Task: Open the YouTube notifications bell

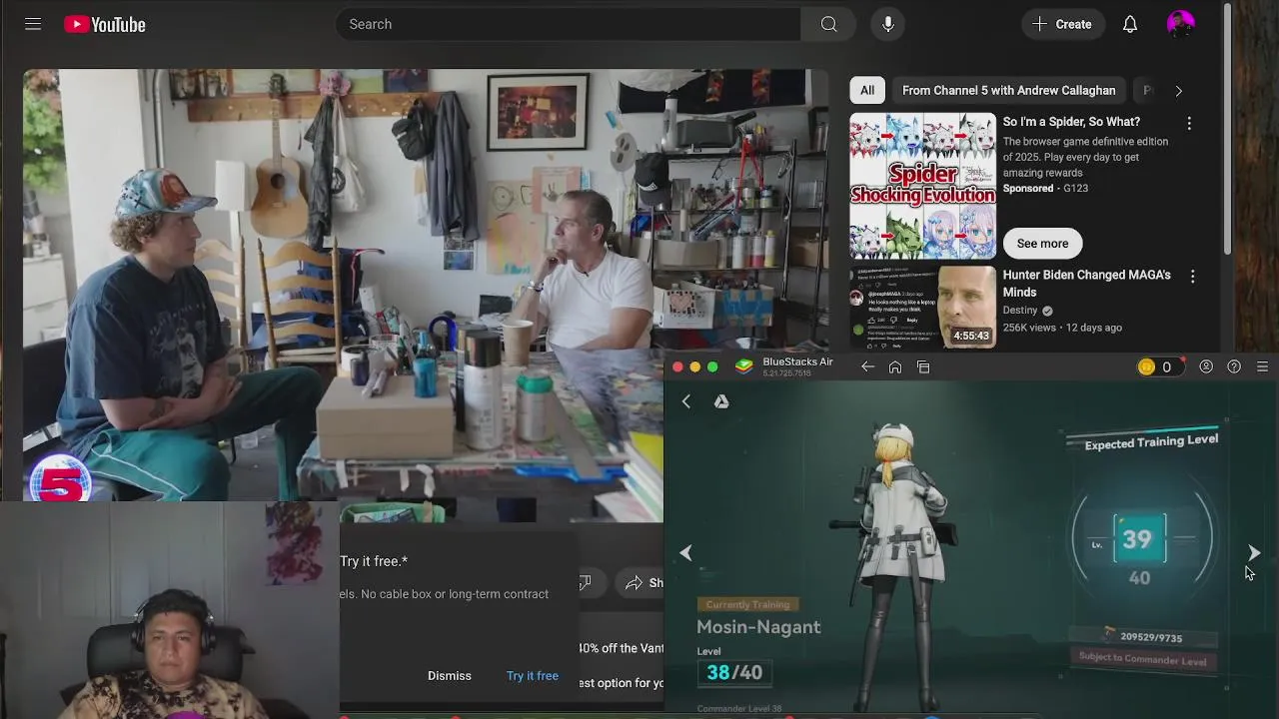Action: point(1130,24)
